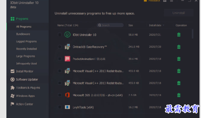The width and height of the screenshot is (201, 118).
Task: Check the PocketAnimation checkbox
Action: [60, 59]
